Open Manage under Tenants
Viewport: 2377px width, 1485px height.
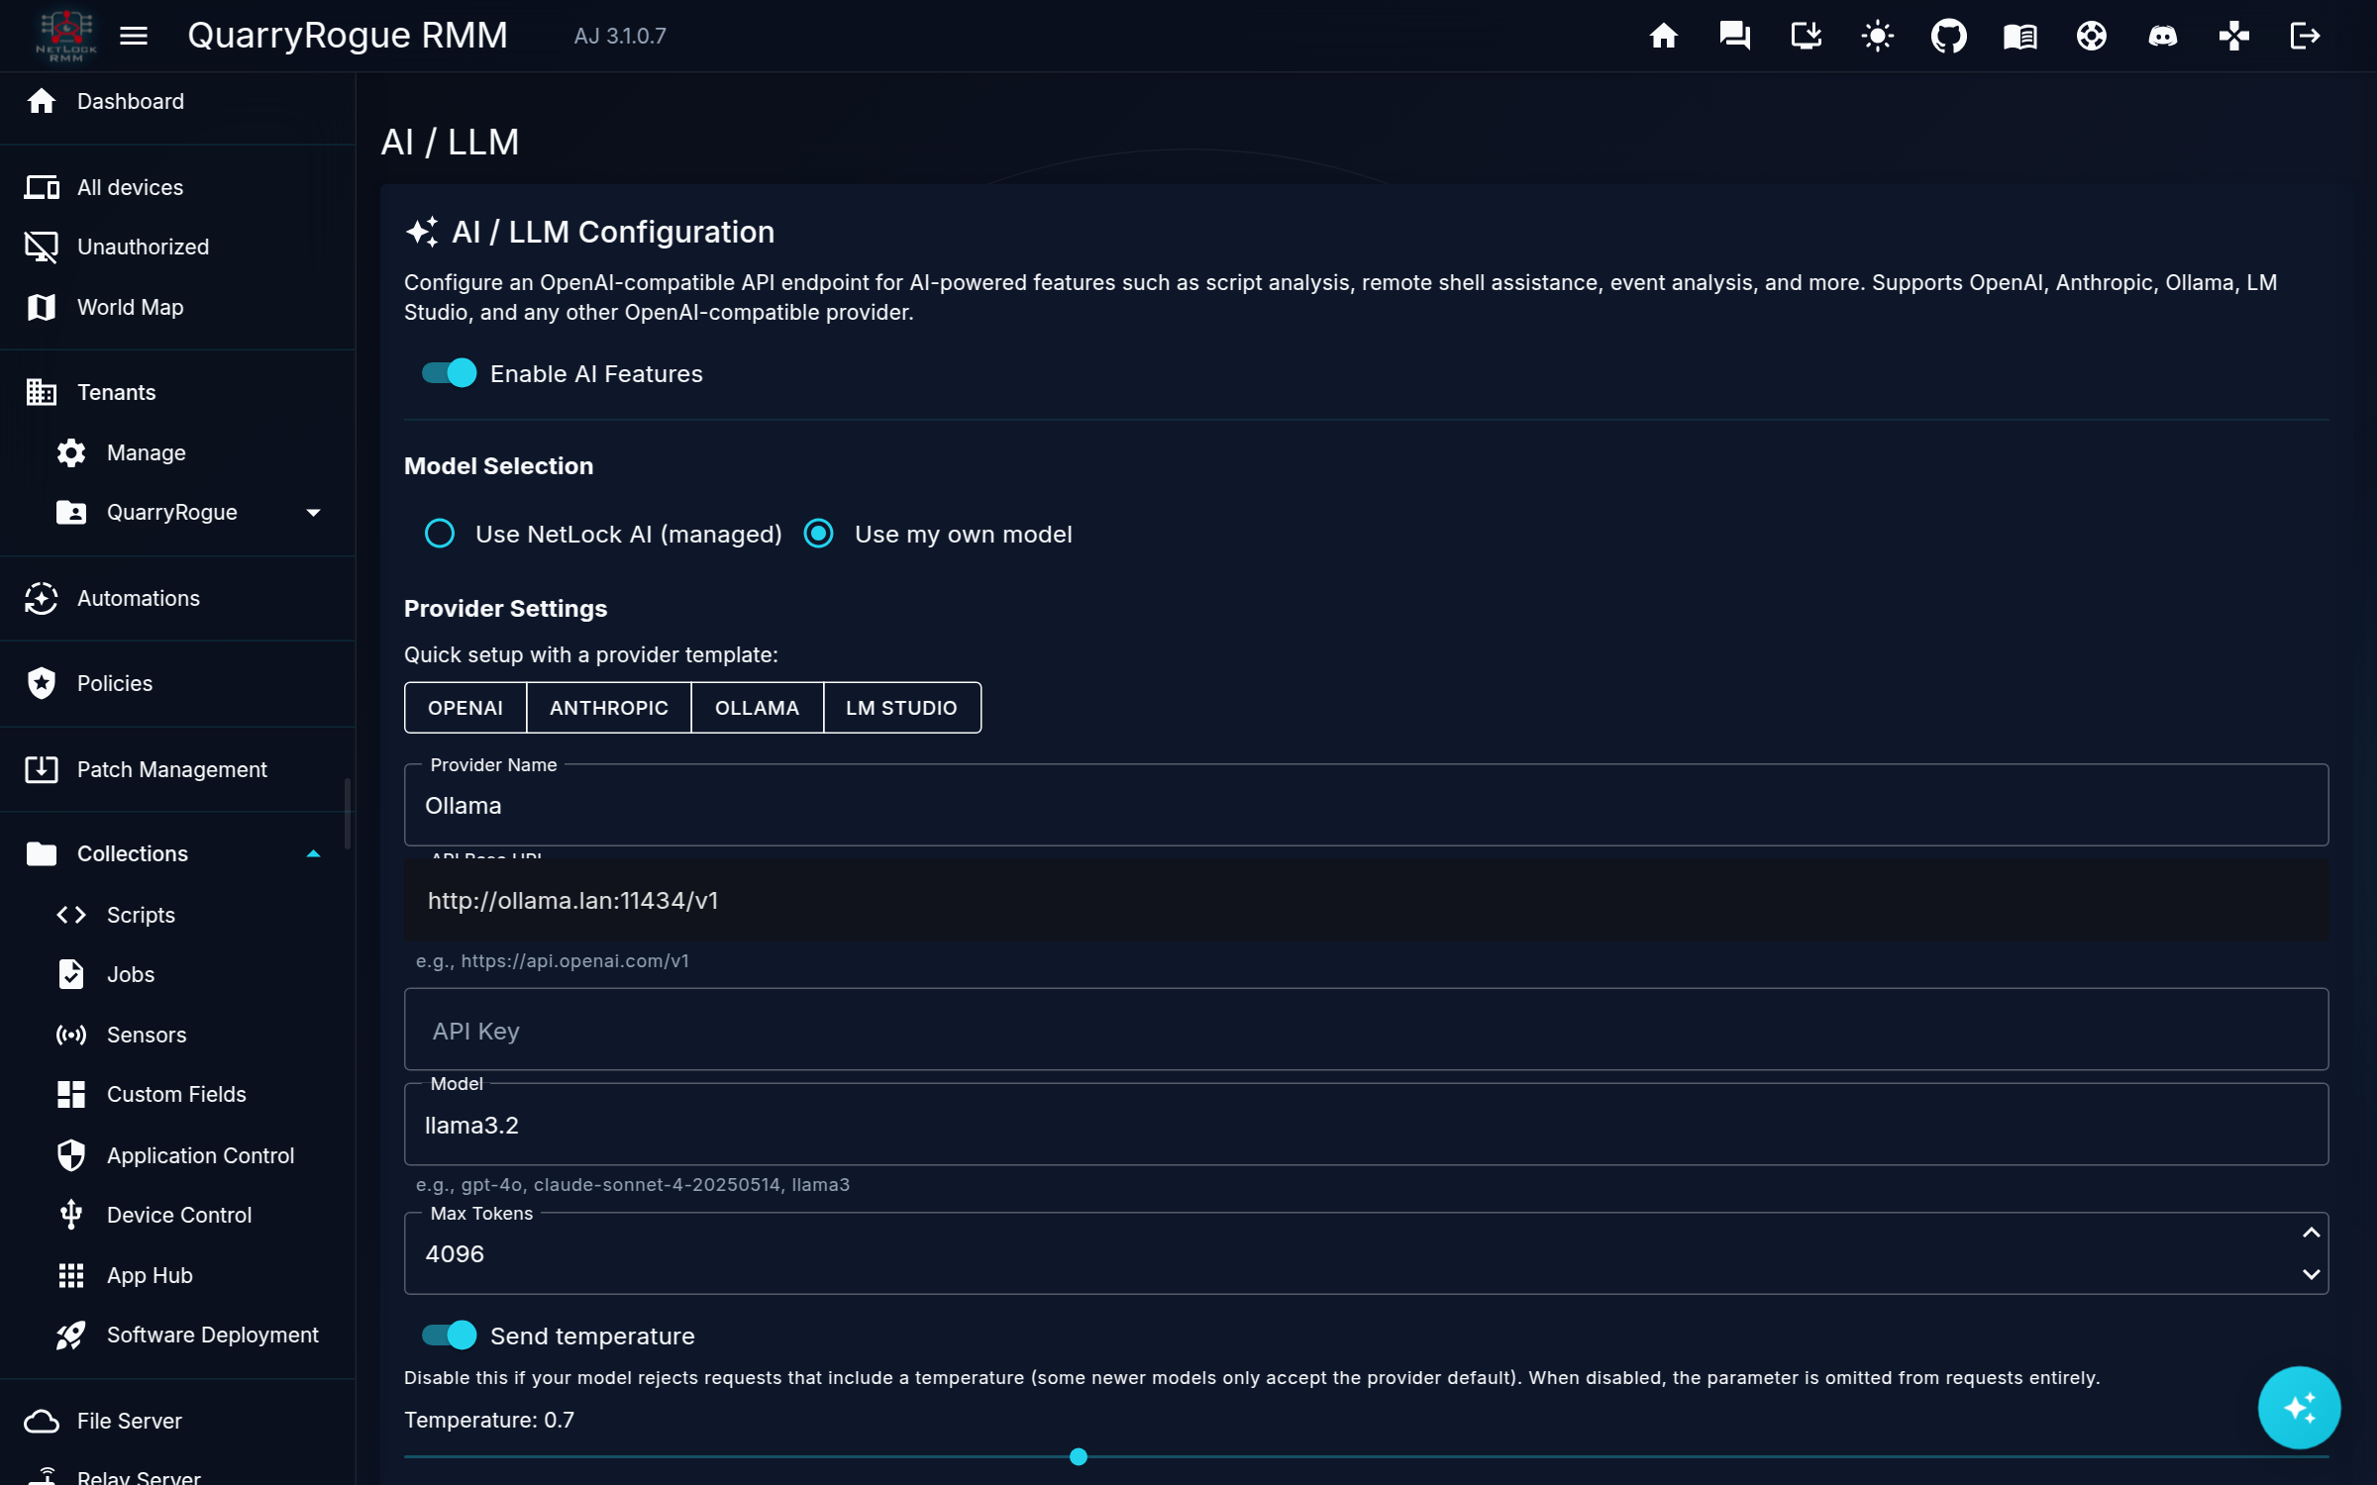point(177,452)
